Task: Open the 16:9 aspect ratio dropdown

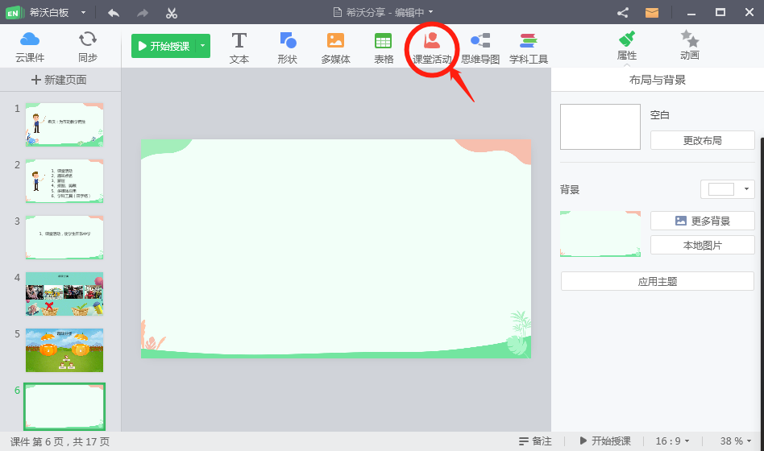Action: (673, 441)
